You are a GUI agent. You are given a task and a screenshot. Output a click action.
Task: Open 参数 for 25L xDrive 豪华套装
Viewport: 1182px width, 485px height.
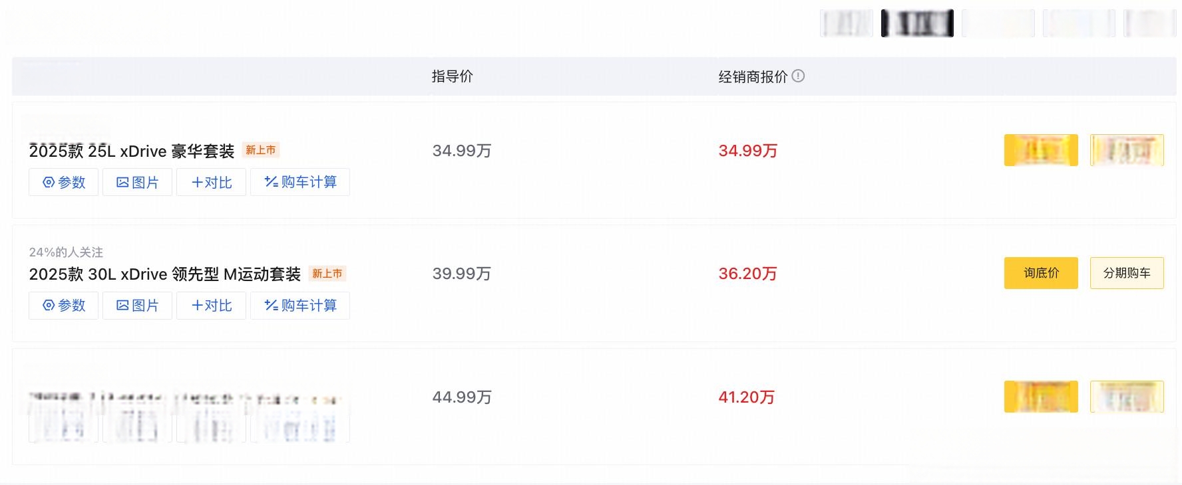pyautogui.click(x=63, y=182)
